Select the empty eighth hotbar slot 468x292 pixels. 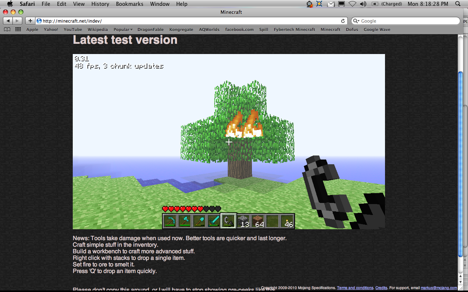[272, 221]
